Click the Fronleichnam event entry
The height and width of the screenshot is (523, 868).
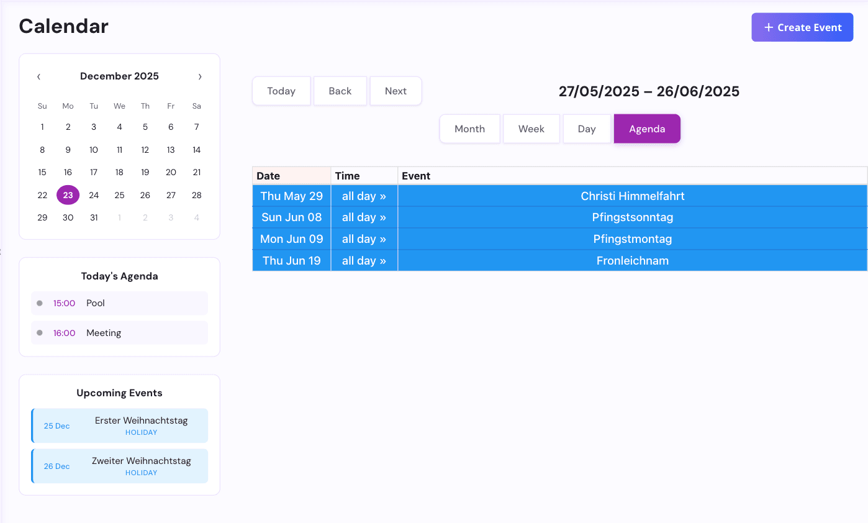pyautogui.click(x=632, y=261)
